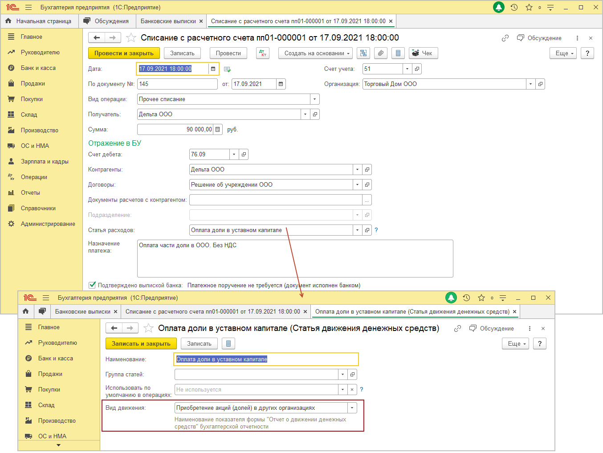
Task: Open the attached files paperclip icon
Action: pos(381,53)
